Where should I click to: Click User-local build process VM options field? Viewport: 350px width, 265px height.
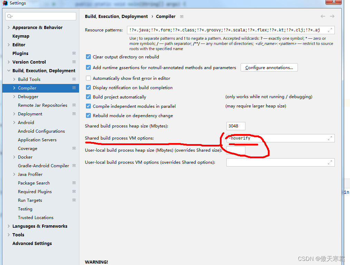280,162
